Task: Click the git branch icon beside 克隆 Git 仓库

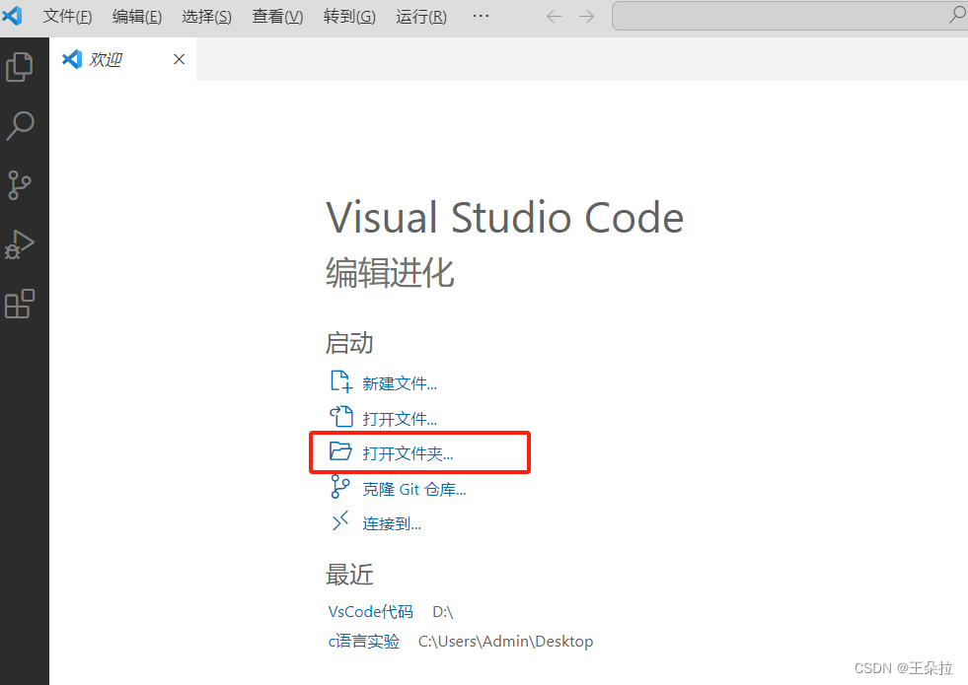Action: [340, 487]
